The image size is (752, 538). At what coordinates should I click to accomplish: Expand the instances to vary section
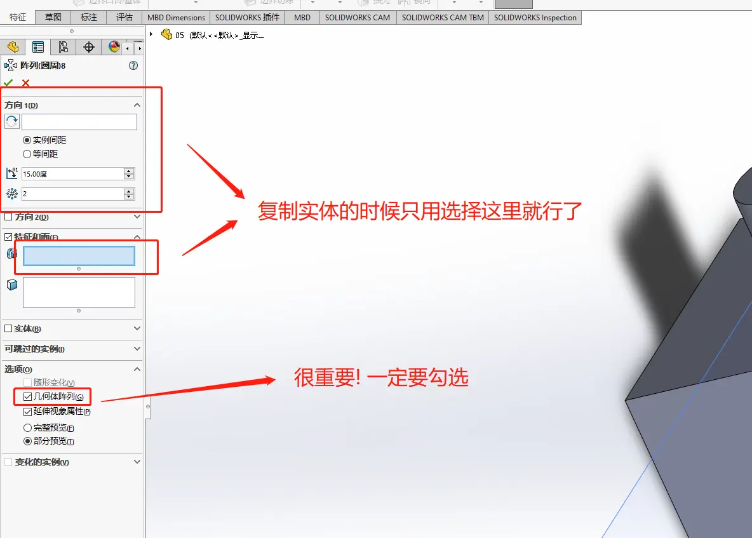137,462
